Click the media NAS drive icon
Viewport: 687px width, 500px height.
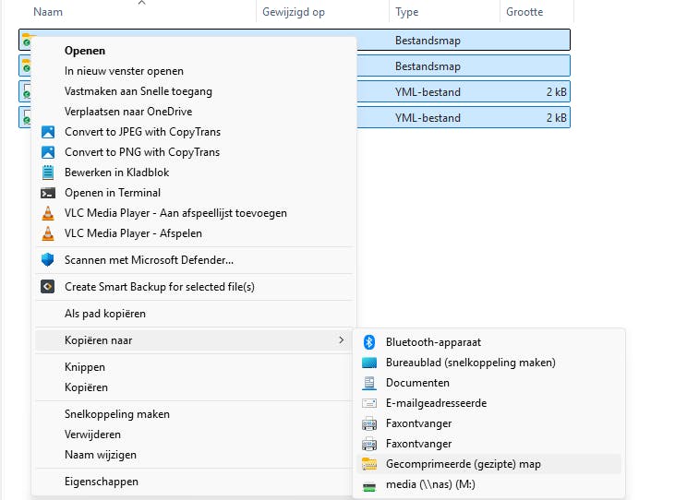(x=369, y=485)
